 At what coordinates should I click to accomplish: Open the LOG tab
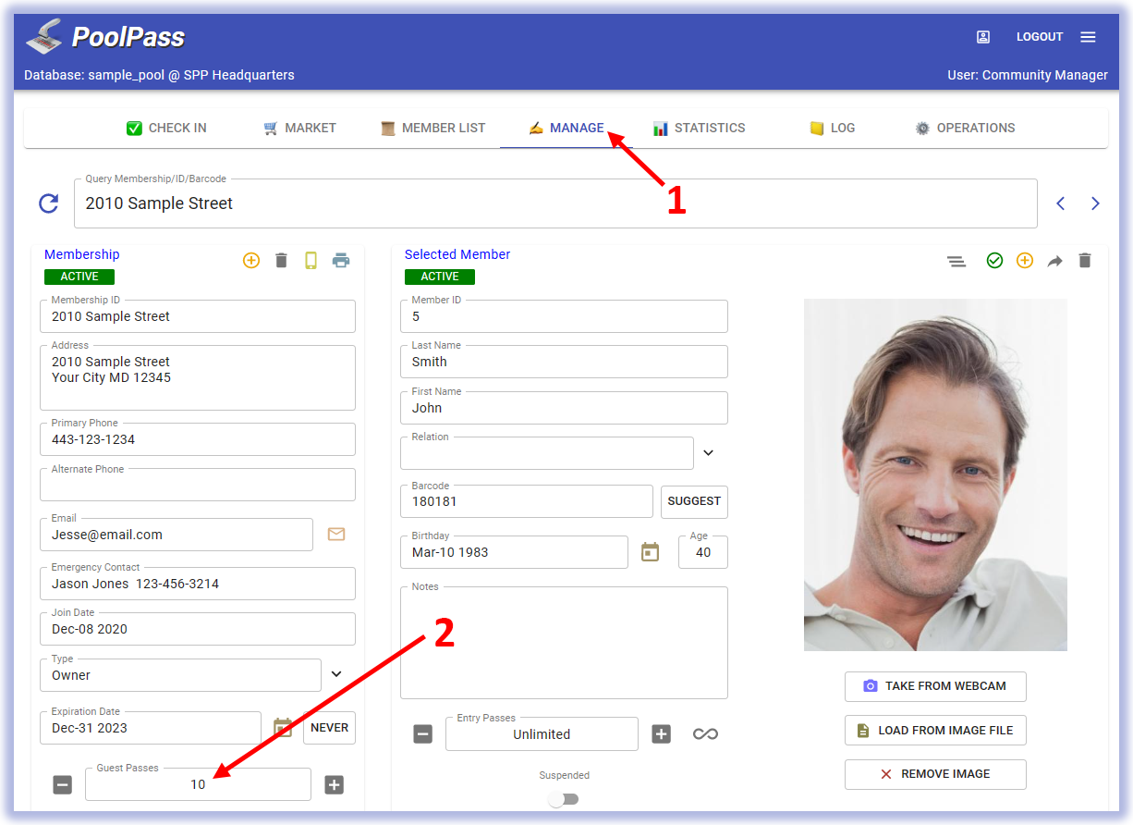(833, 128)
